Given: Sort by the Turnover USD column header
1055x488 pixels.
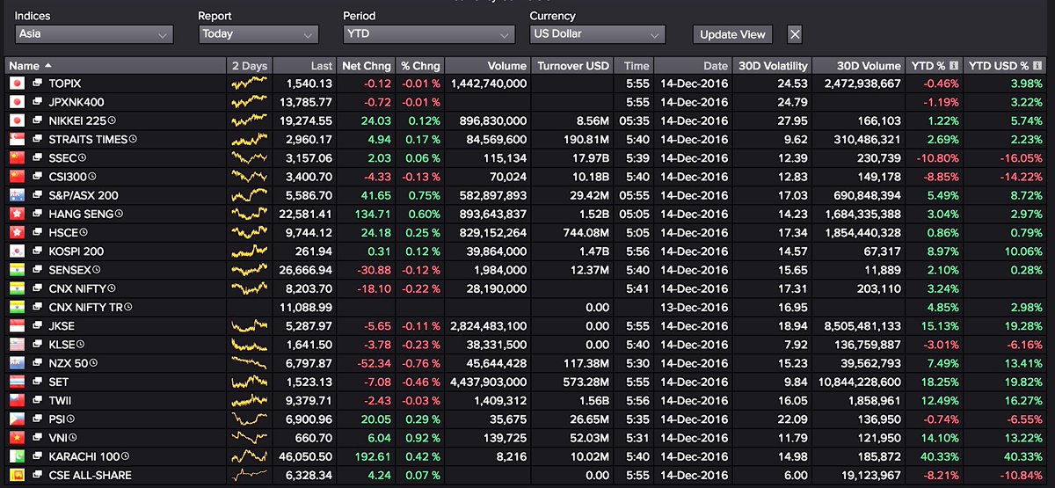Looking at the screenshot, I should [x=573, y=66].
